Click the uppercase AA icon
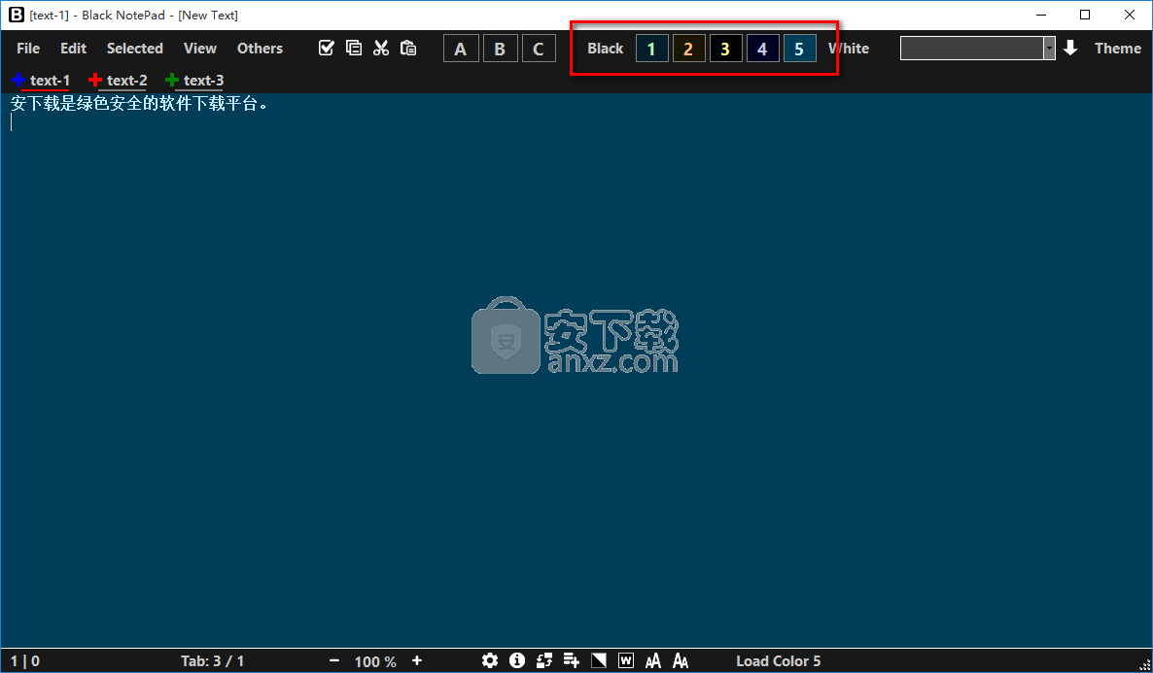Image resolution: width=1153 pixels, height=673 pixels. [x=653, y=661]
